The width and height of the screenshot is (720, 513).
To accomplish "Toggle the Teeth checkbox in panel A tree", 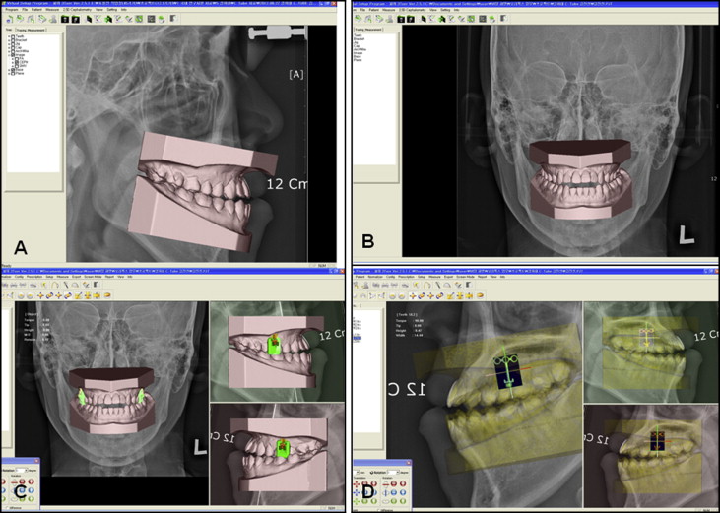I will click(x=11, y=37).
